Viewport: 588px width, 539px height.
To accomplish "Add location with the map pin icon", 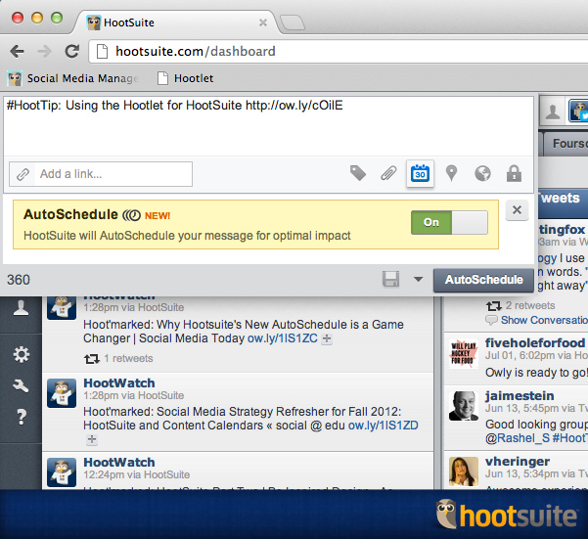I will 451,173.
